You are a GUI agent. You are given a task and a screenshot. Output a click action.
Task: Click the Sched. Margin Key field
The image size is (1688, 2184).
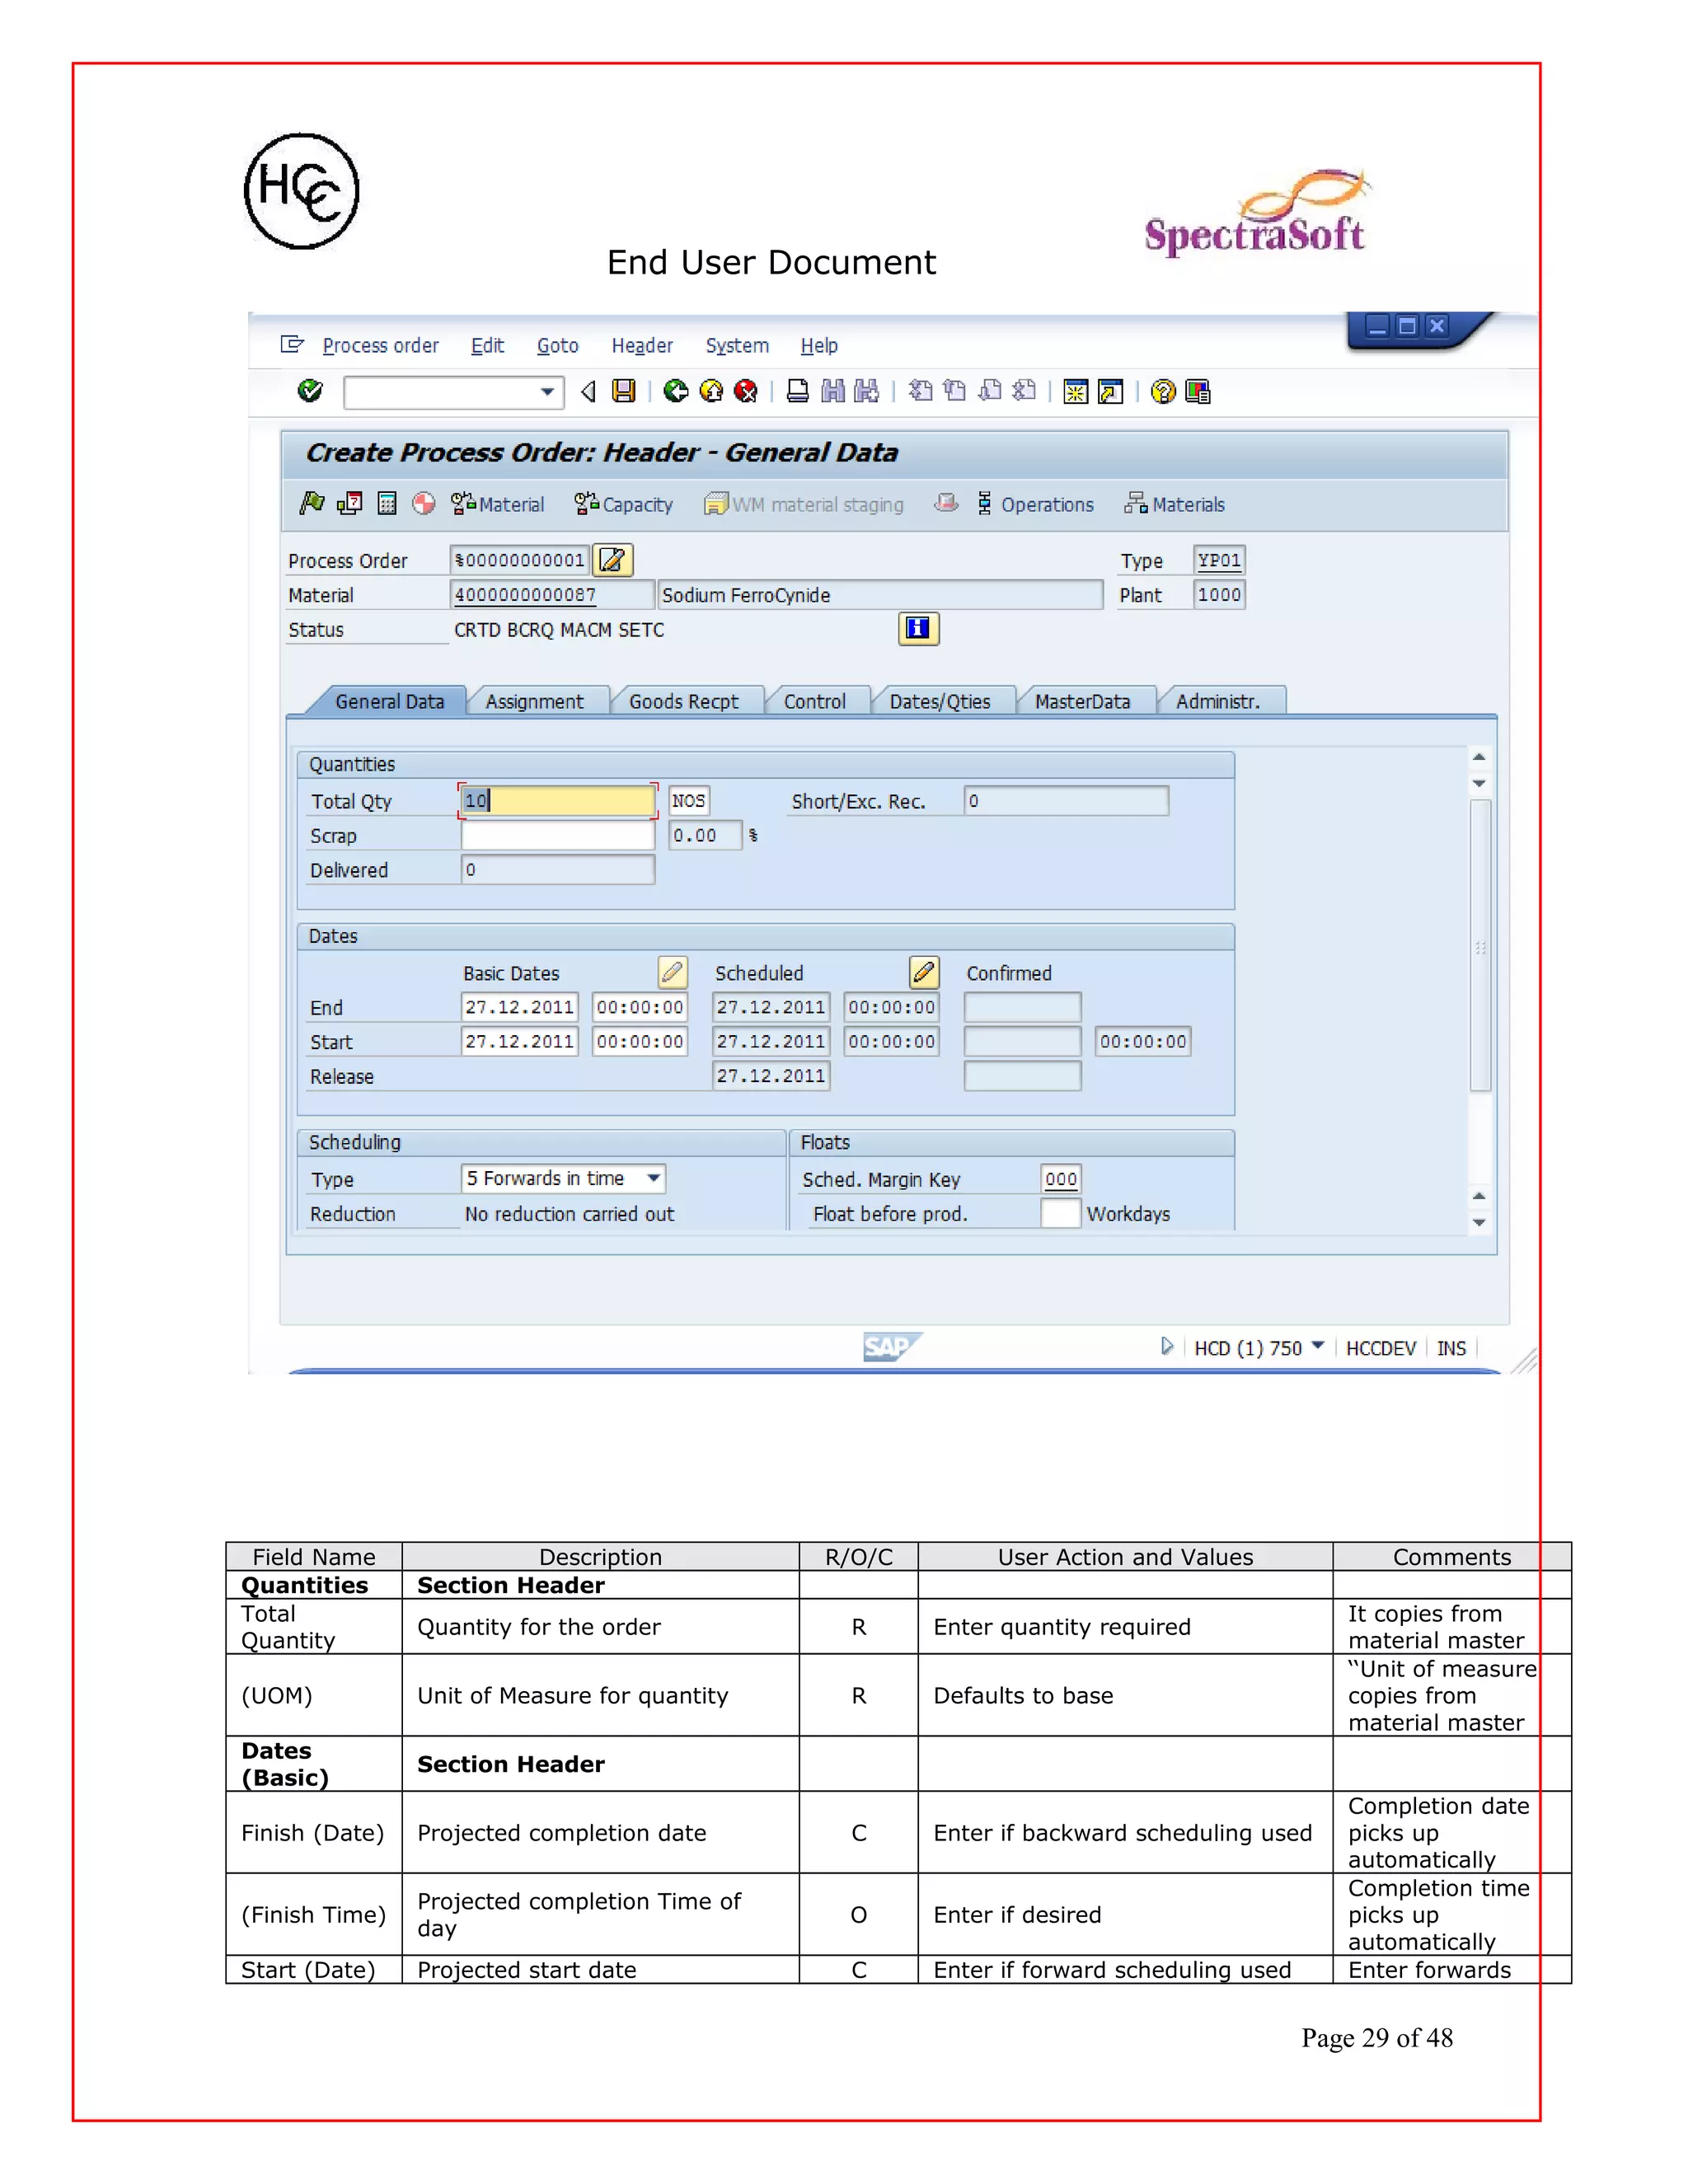[1061, 1179]
